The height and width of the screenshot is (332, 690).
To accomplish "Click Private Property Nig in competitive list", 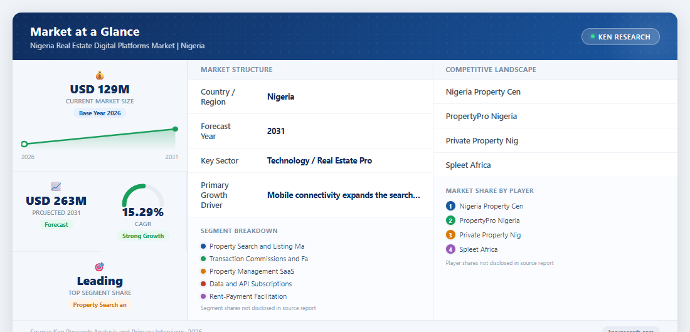I will coord(482,141).
